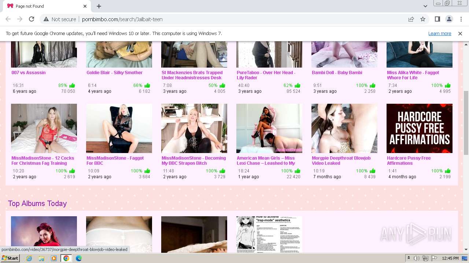Launch Microsoft Edge from the taskbar
This screenshot has height=263, width=469.
point(79,258)
